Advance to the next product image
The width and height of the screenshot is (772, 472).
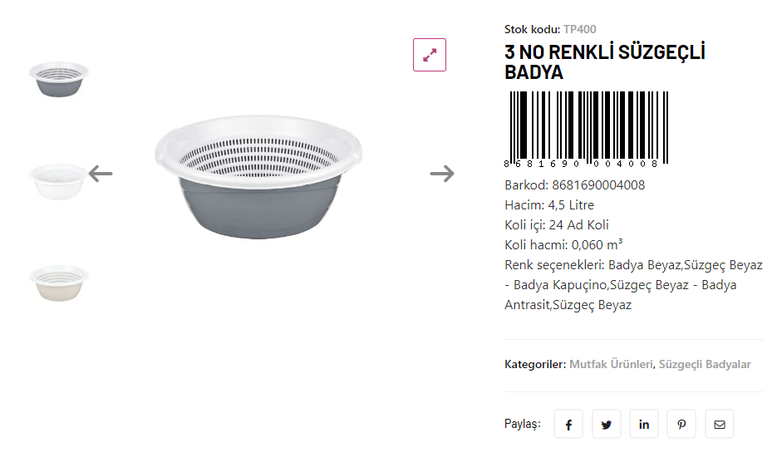(442, 174)
